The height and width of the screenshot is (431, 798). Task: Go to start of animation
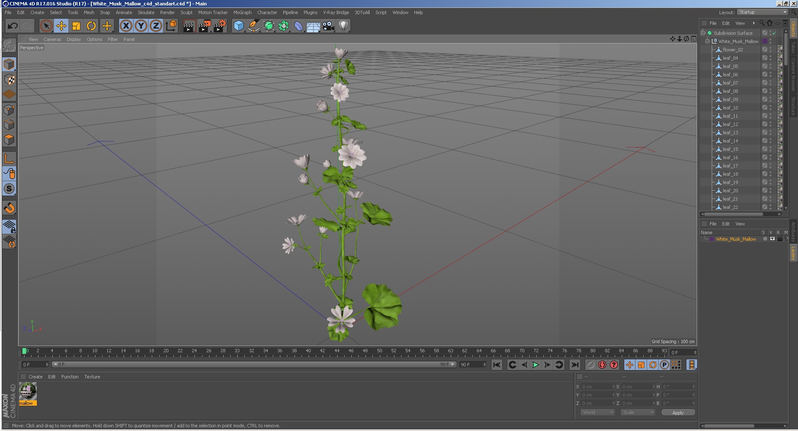pyautogui.click(x=496, y=365)
